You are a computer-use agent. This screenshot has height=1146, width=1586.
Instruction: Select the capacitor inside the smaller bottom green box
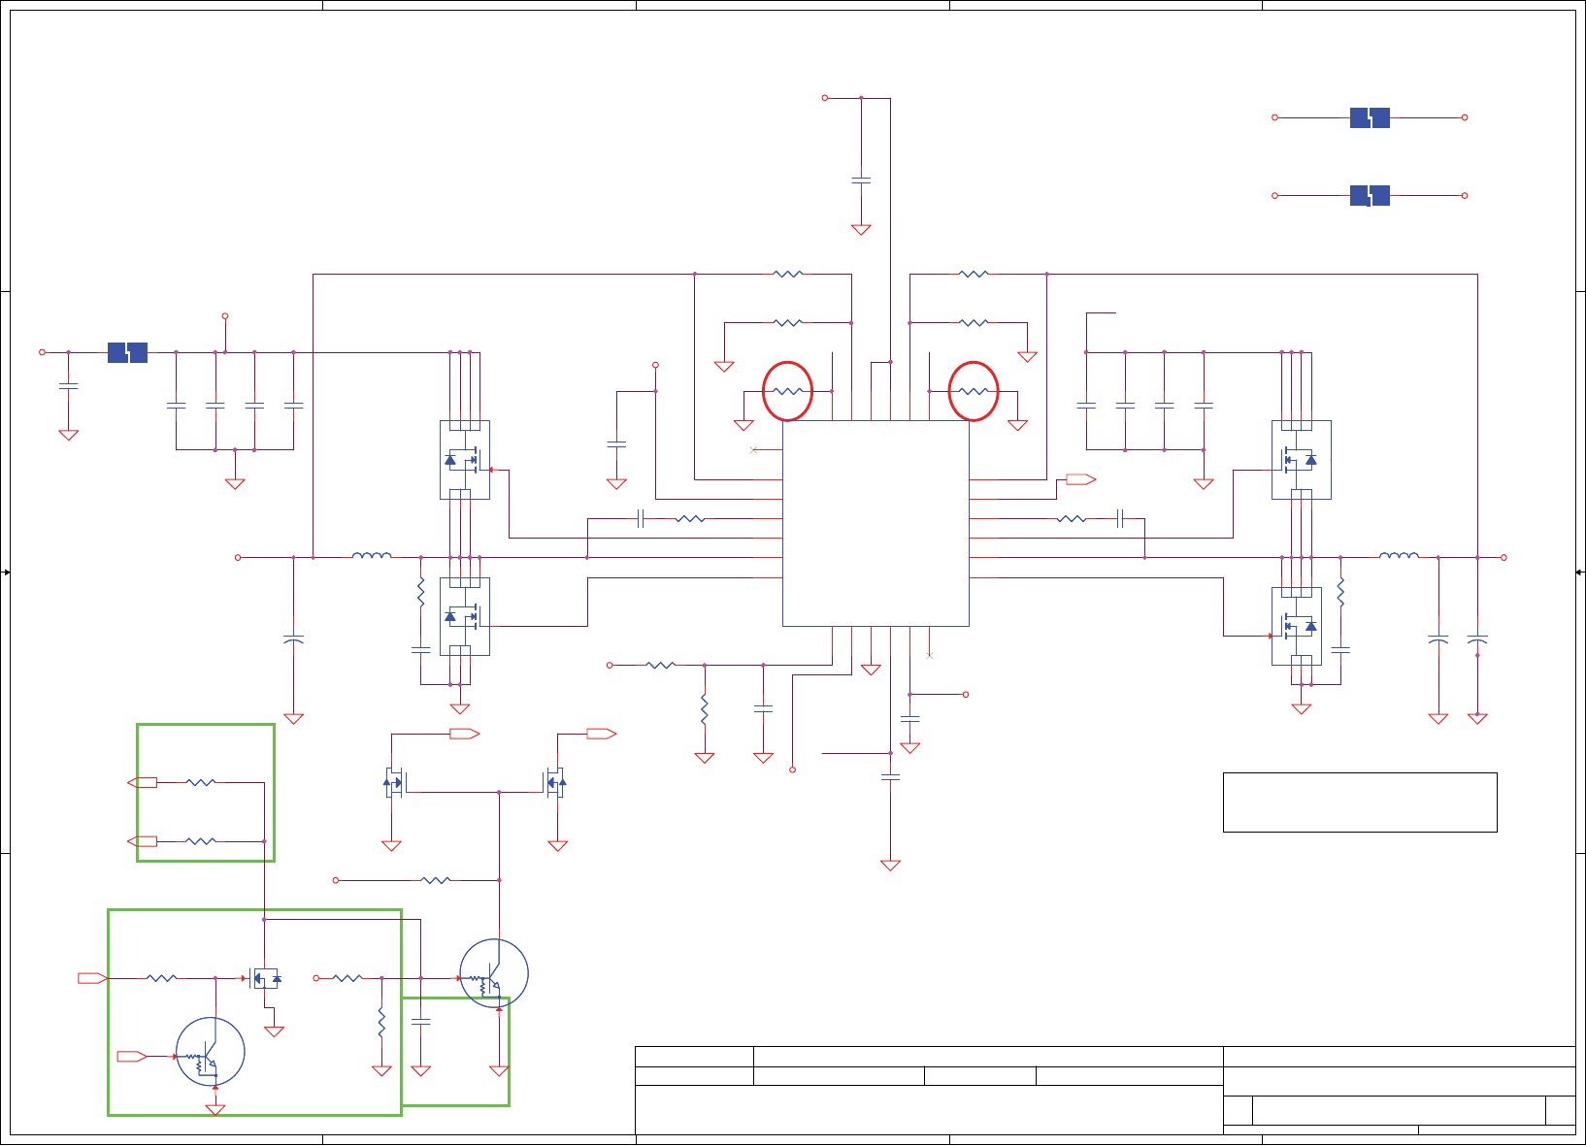click(x=420, y=1022)
